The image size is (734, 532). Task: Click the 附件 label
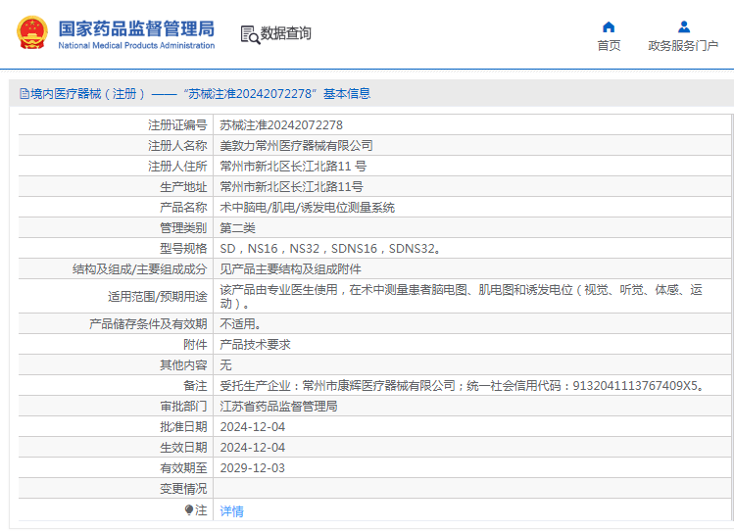click(195, 344)
